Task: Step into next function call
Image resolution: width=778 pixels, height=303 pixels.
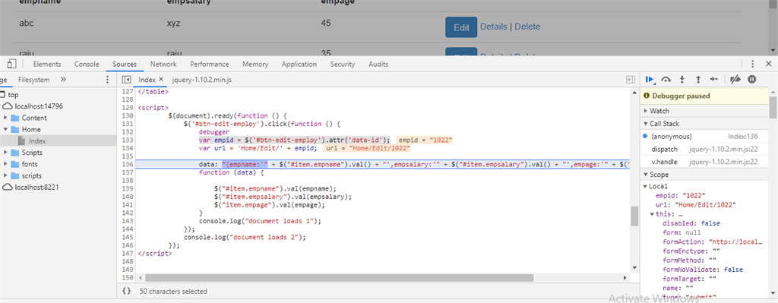Action: [x=682, y=79]
